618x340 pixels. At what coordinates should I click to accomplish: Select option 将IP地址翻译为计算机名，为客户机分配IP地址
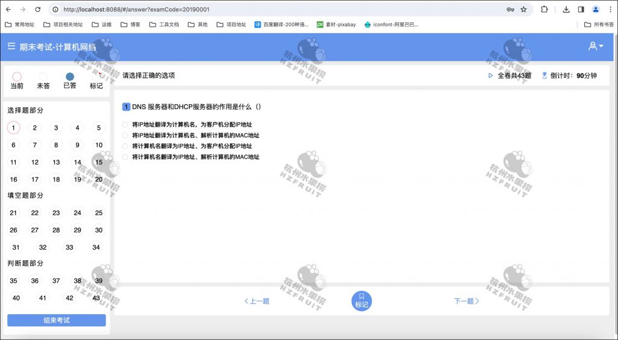(x=125, y=125)
